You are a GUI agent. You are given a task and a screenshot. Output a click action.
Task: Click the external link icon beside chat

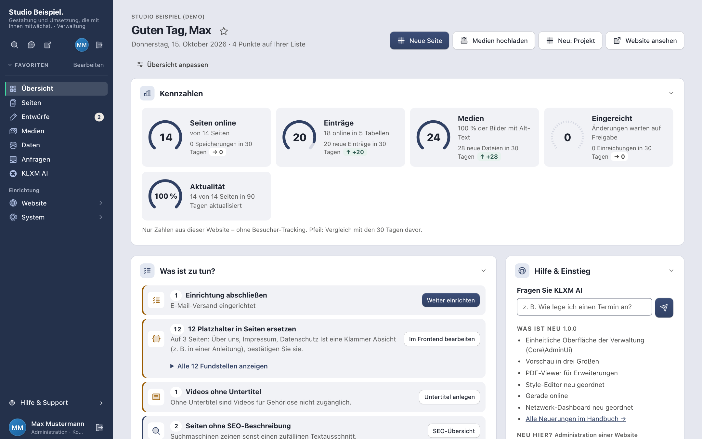pyautogui.click(x=48, y=45)
